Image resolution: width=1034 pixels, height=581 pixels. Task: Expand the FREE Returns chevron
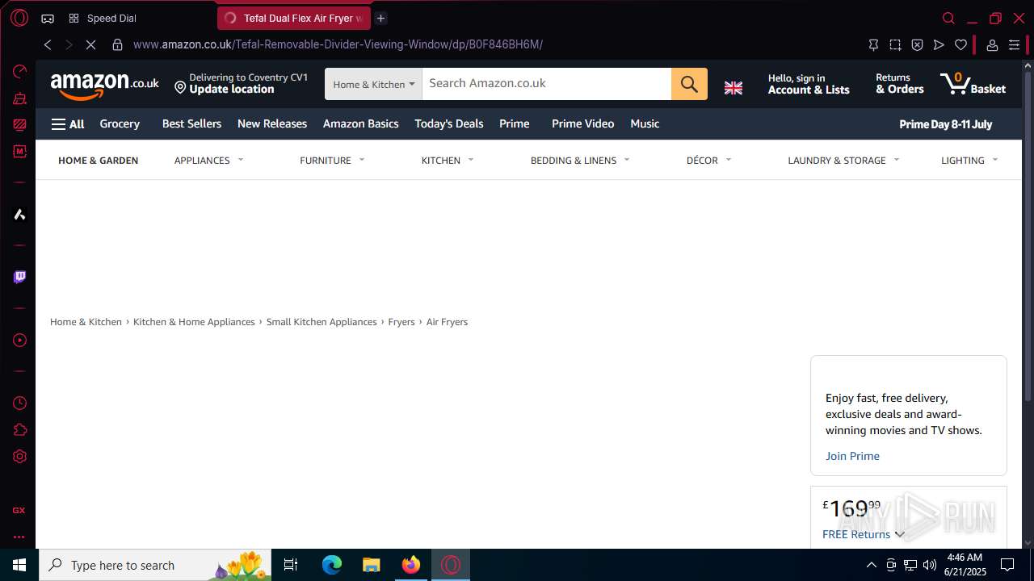point(899,534)
